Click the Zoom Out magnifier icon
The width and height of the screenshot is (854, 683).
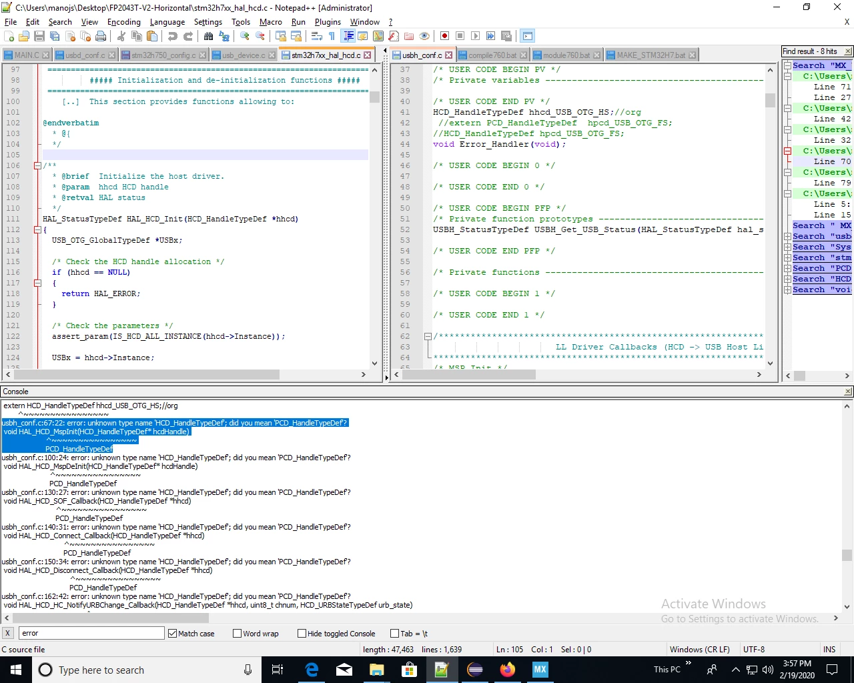pyautogui.click(x=260, y=36)
